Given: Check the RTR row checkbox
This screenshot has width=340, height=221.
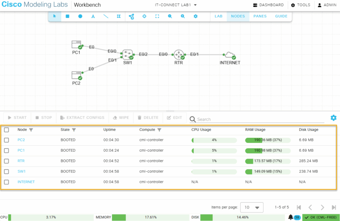Looking at the screenshot, I should point(6,161).
